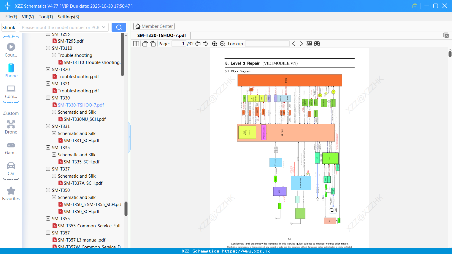Viewport: 452px width, 254px height.
Task: Find the next lookup match
Action: [301, 44]
